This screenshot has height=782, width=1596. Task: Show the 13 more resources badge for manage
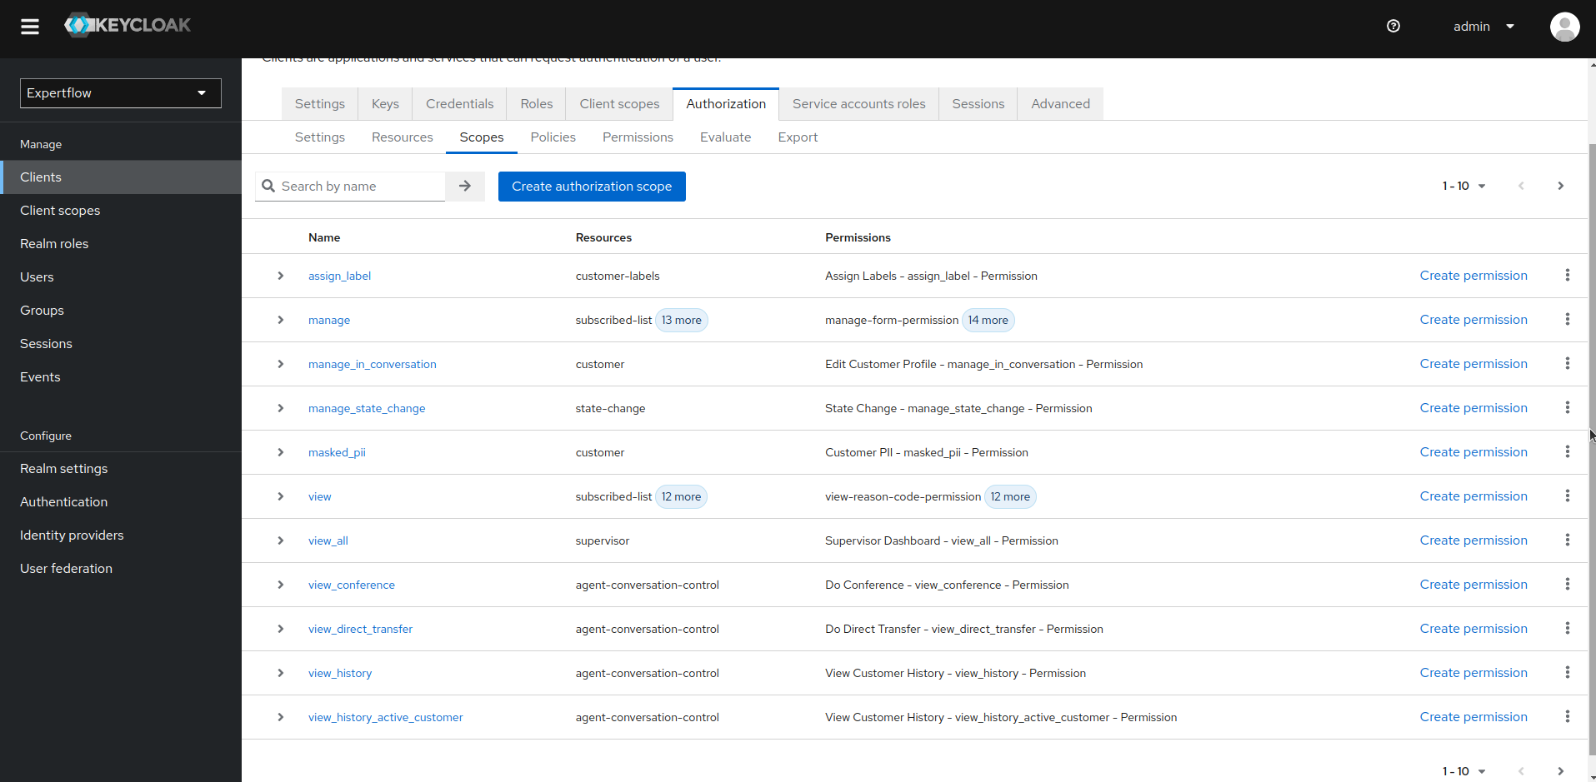pos(681,320)
